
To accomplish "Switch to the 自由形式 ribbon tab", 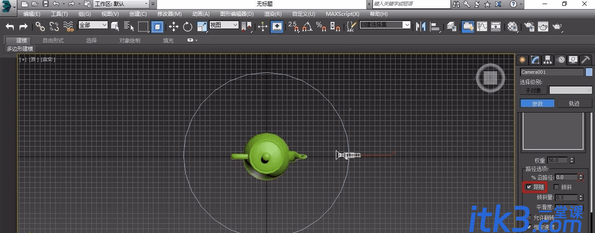I will [x=53, y=40].
